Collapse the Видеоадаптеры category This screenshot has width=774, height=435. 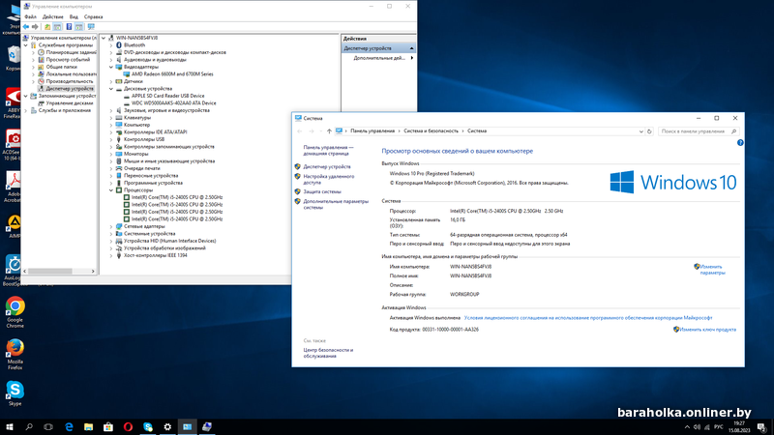[x=111, y=67]
